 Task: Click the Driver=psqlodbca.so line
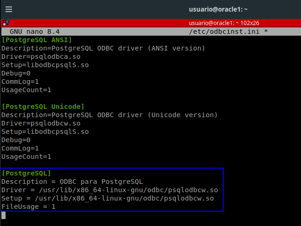pyautogui.click(x=41, y=56)
